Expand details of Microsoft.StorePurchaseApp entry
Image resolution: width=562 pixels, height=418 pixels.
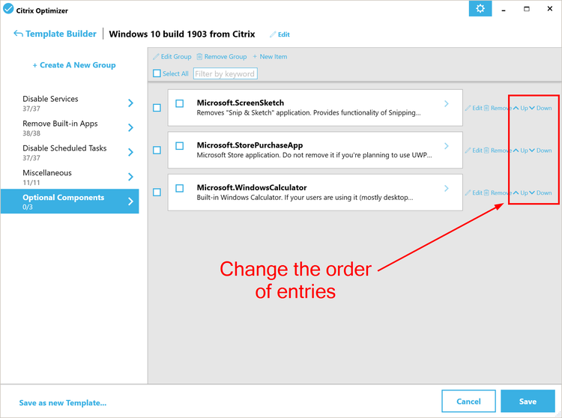pos(447,146)
